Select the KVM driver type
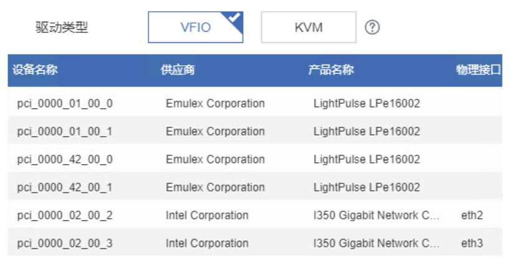 [308, 27]
